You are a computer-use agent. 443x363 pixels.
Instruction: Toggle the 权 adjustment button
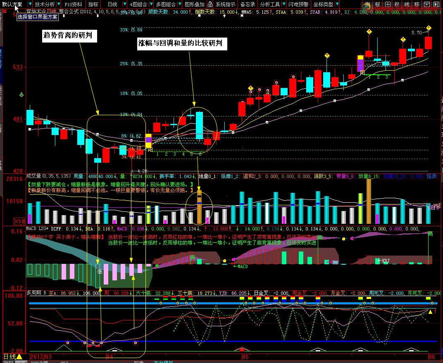[x=397, y=4]
